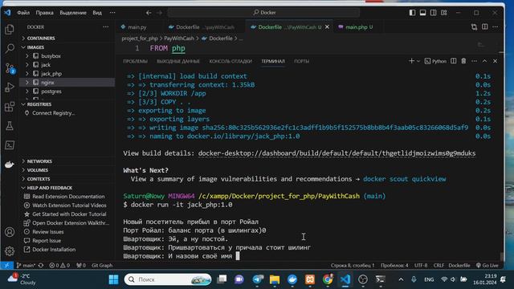Open editor more actions ellipsis
Viewport: 514px width, 289px height.
[x=496, y=26]
